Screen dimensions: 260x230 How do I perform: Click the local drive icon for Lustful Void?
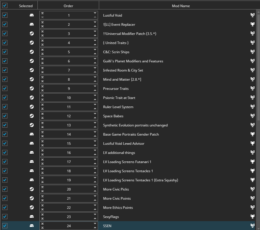(32, 15)
